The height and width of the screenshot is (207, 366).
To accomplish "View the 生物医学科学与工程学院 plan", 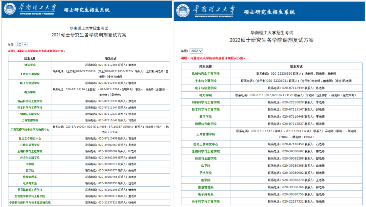I will (30, 196).
